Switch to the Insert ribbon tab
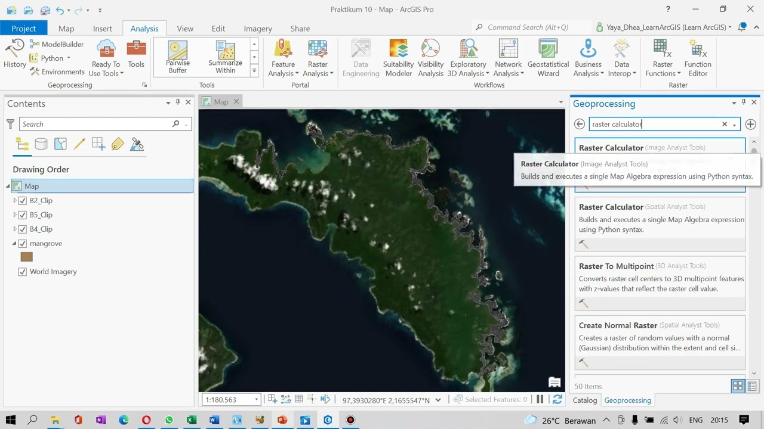Screen dimensions: 764x429 coord(102,28)
